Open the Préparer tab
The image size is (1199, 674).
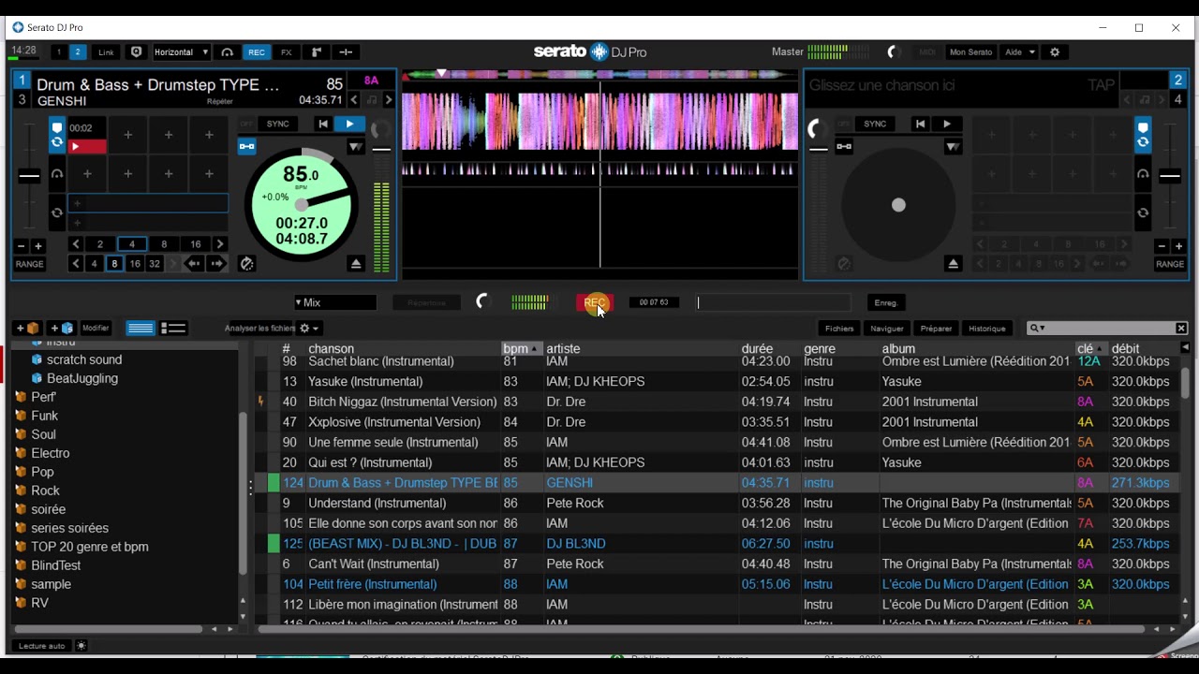click(936, 329)
